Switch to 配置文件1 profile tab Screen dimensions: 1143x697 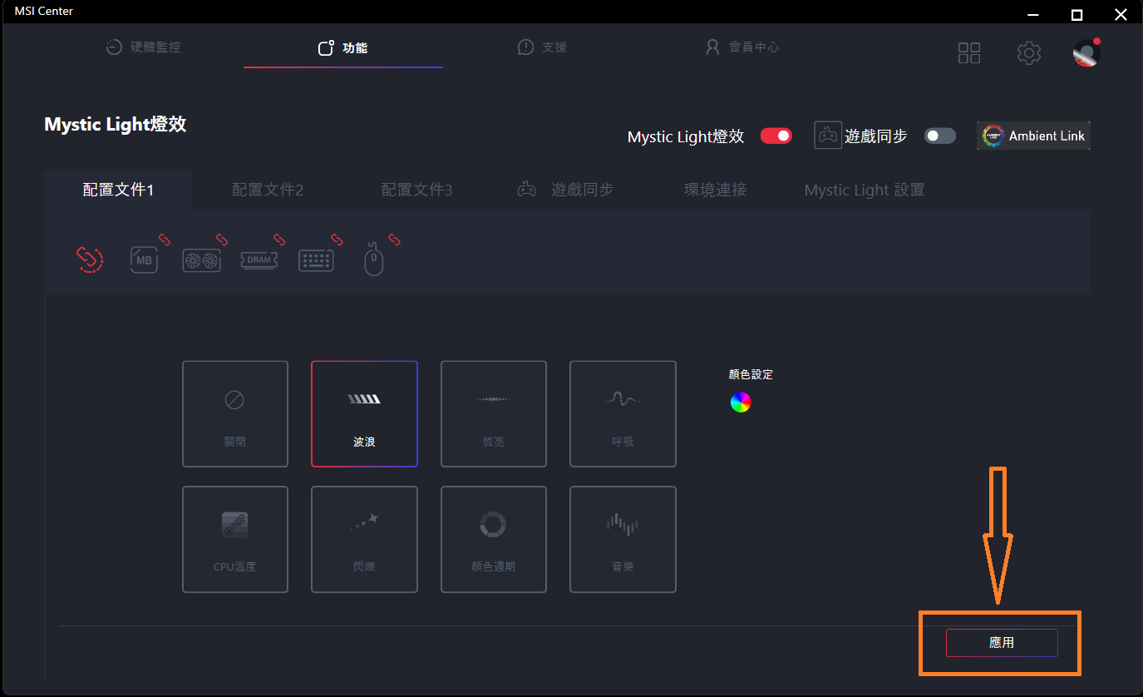(x=119, y=190)
